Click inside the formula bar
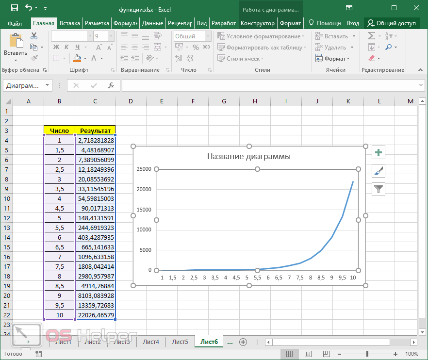The height and width of the screenshot is (360, 428). [x=270, y=85]
